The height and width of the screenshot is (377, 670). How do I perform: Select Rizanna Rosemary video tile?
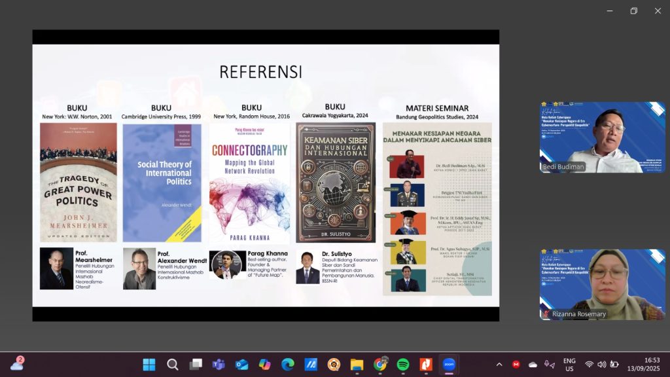(x=602, y=285)
